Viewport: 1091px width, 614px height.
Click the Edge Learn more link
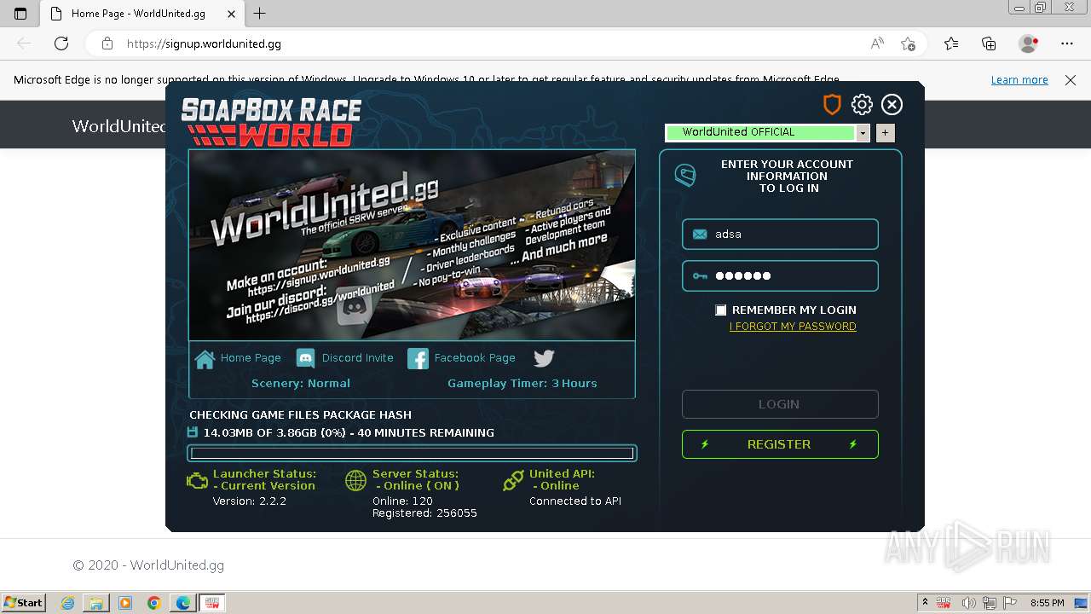point(1019,80)
